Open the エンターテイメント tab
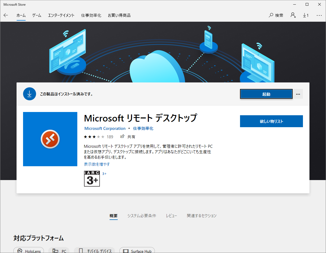 tap(61, 15)
